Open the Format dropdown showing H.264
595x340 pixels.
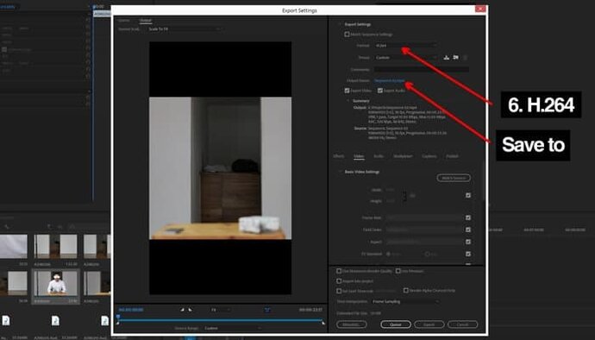pyautogui.click(x=405, y=46)
